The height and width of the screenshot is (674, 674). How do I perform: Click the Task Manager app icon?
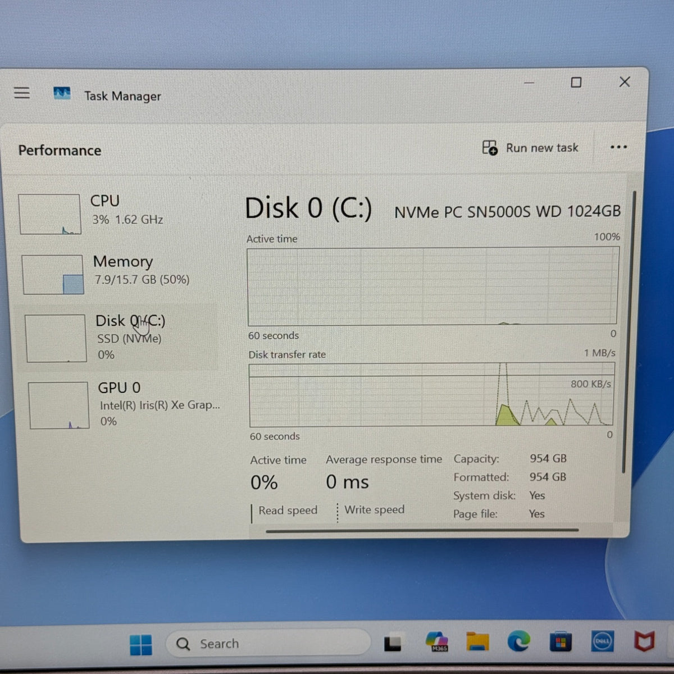click(62, 93)
